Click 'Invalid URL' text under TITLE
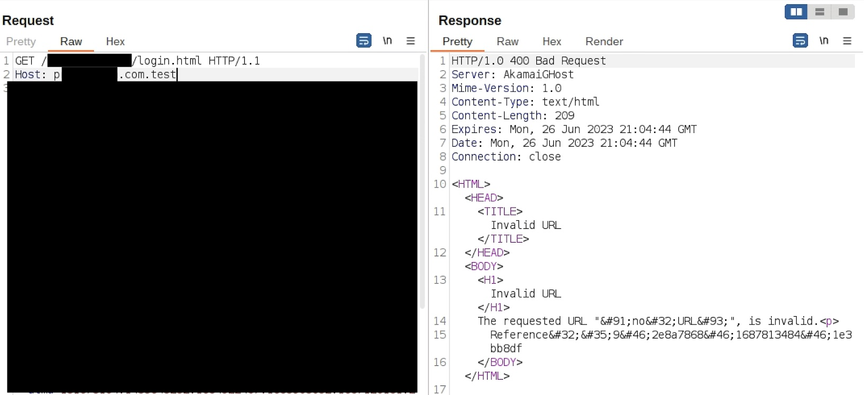 pos(526,226)
